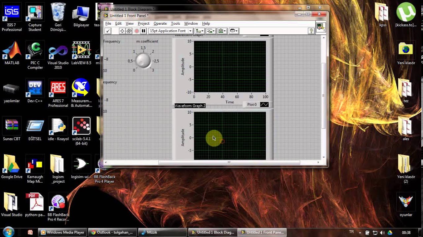The height and width of the screenshot is (237, 423).
Task: Open the Tools menu
Action: tap(175, 23)
